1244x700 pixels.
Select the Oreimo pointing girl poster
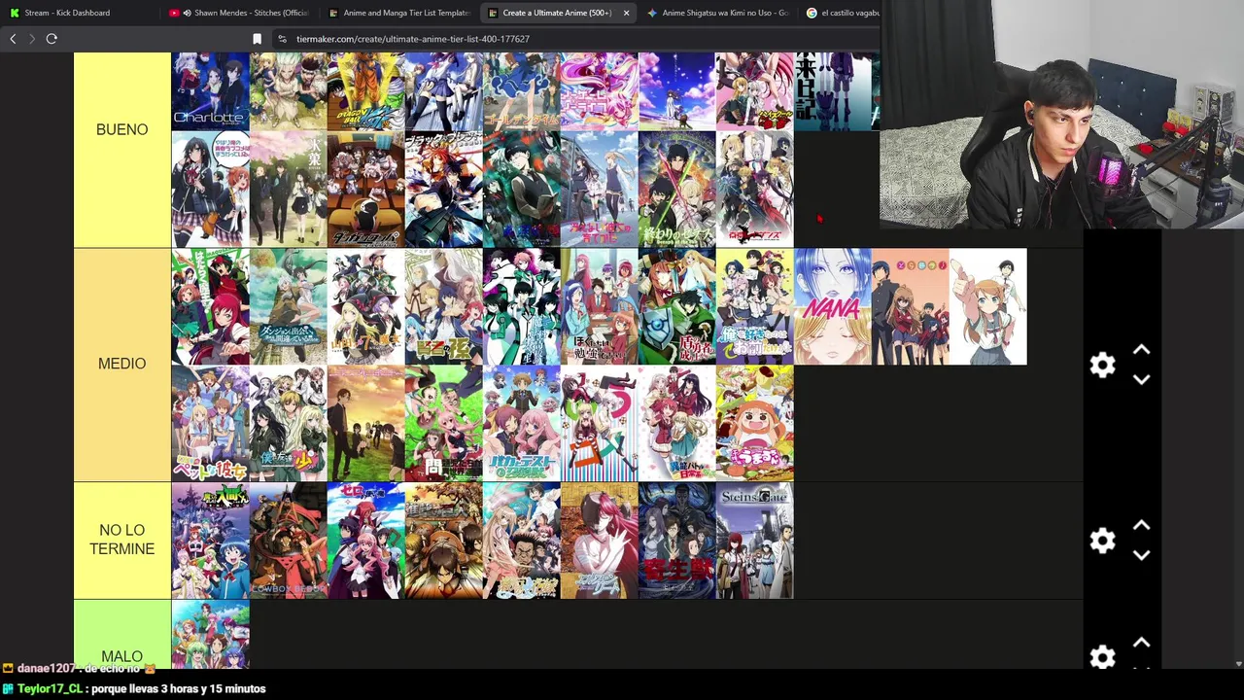tap(988, 306)
